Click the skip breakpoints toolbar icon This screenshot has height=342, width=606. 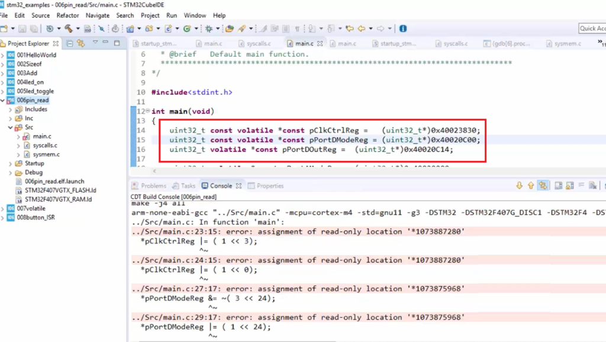coord(101,28)
